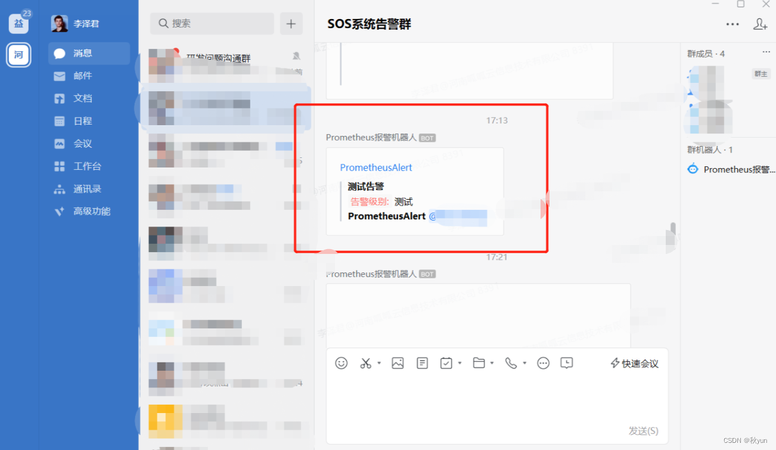Image resolution: width=776 pixels, height=450 pixels.
Task: Open the 消息 messages section
Action: [x=89, y=53]
